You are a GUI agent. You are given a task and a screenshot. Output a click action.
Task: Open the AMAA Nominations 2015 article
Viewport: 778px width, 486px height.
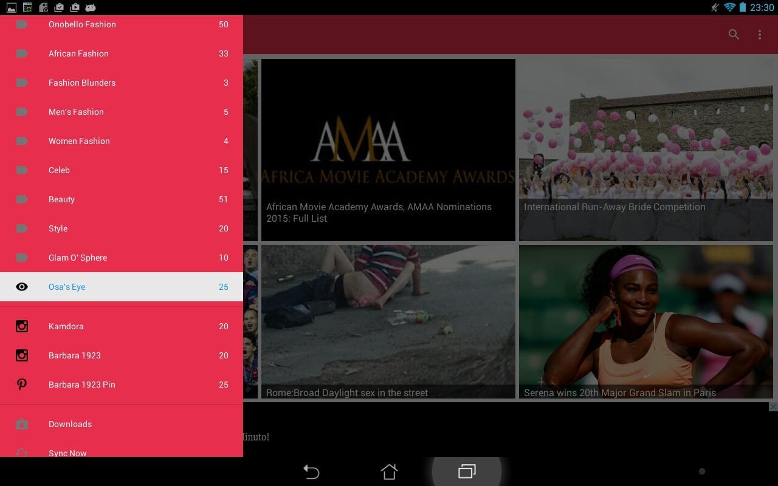coord(388,150)
